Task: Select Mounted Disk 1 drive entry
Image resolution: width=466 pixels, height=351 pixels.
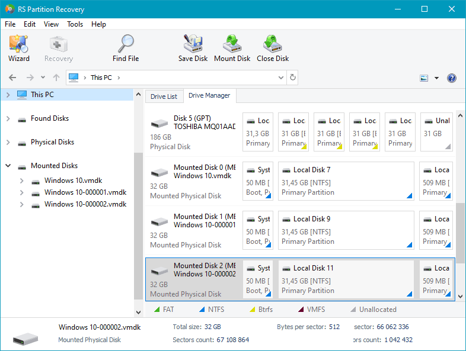Action: tap(193, 230)
